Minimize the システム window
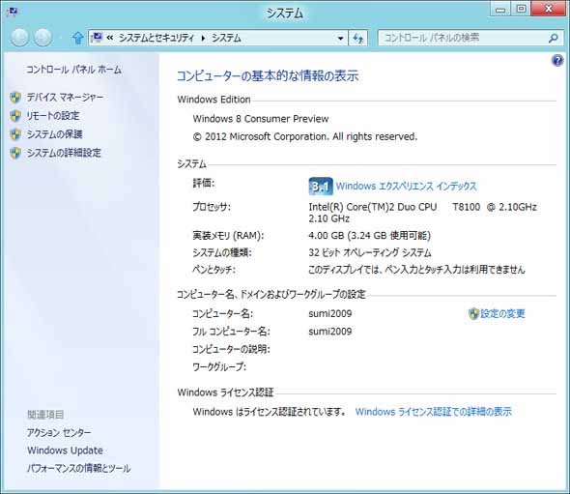The height and width of the screenshot is (494, 570). pyautogui.click(x=500, y=9)
